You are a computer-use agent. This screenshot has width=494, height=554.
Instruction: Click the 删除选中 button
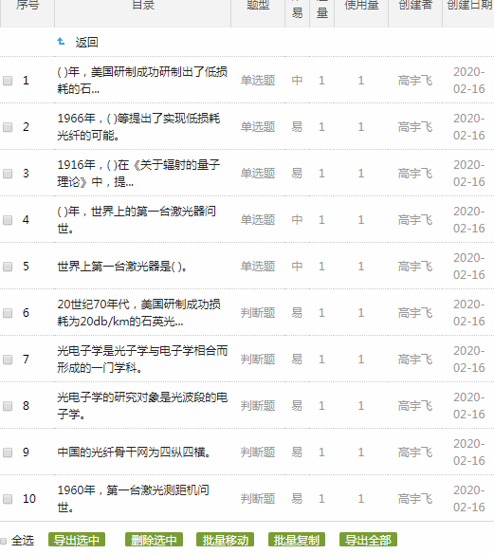pyautogui.click(x=154, y=540)
